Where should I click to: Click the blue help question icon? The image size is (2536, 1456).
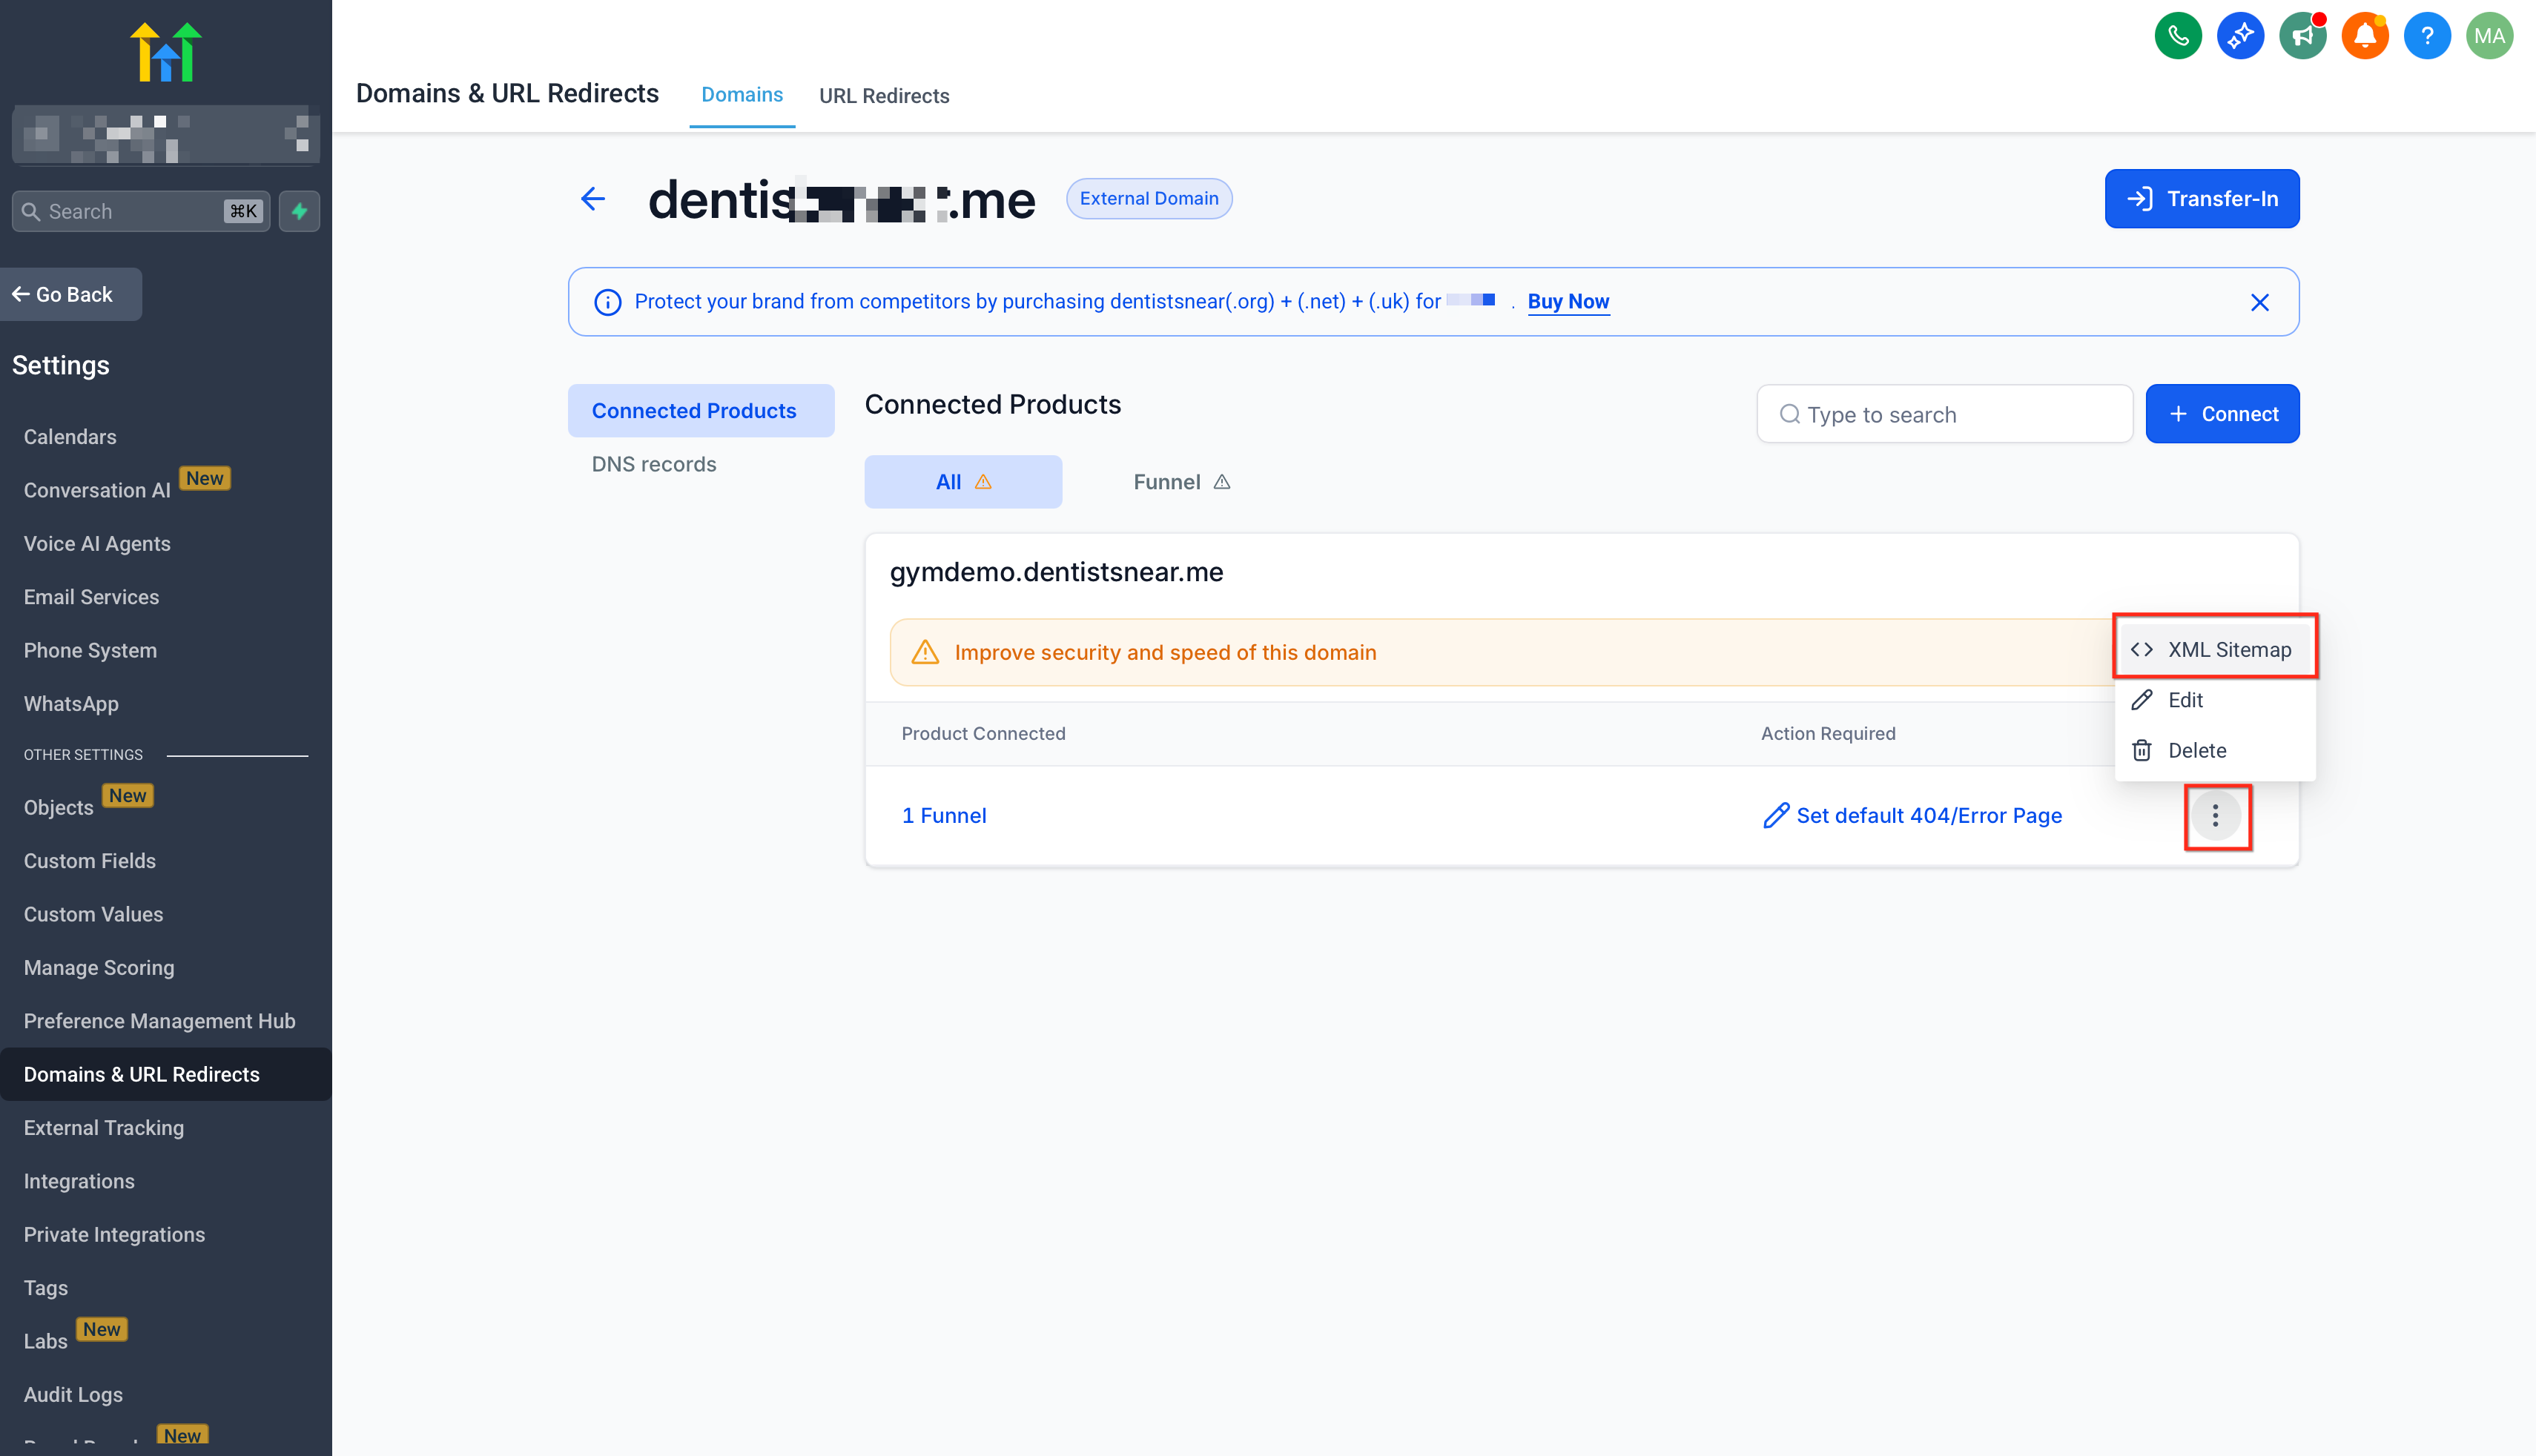pyautogui.click(x=2426, y=36)
